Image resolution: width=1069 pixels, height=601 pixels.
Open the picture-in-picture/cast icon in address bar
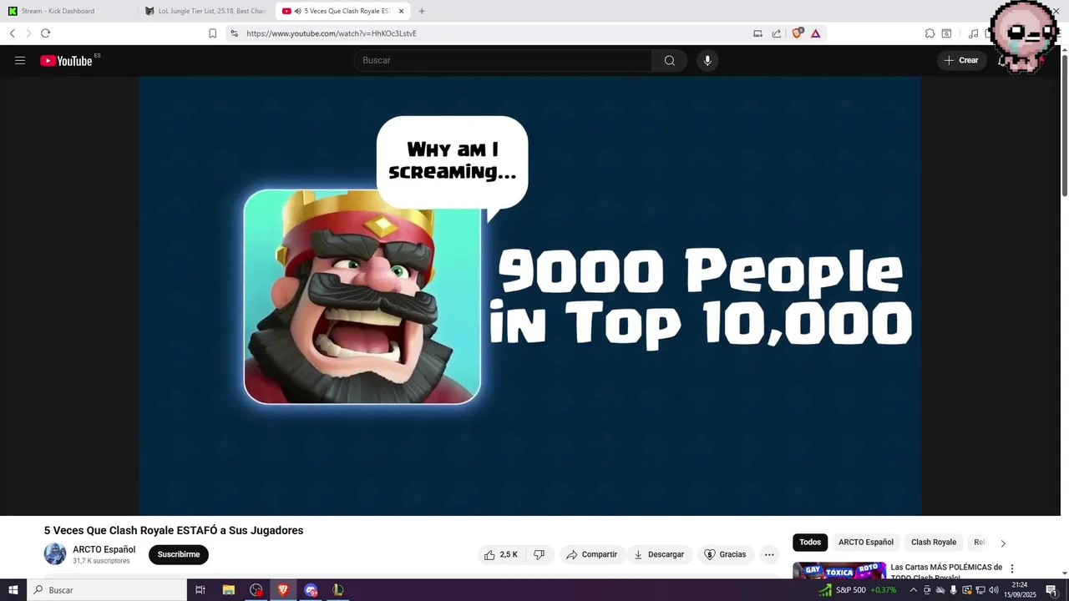[757, 33]
